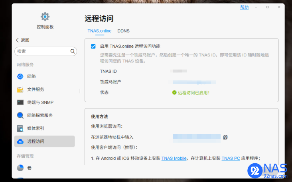Image resolution: width=292 pixels, height=182 pixels.
Task: Switch to the DDNS tab
Action: tap(123, 31)
